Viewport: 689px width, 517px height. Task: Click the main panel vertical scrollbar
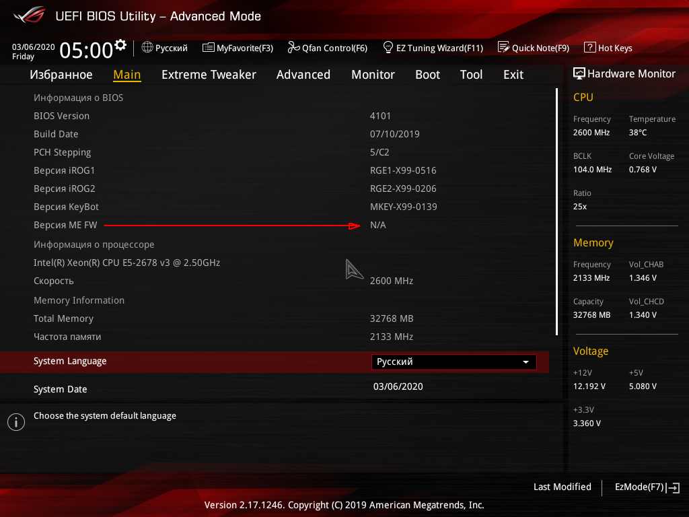[556, 211]
